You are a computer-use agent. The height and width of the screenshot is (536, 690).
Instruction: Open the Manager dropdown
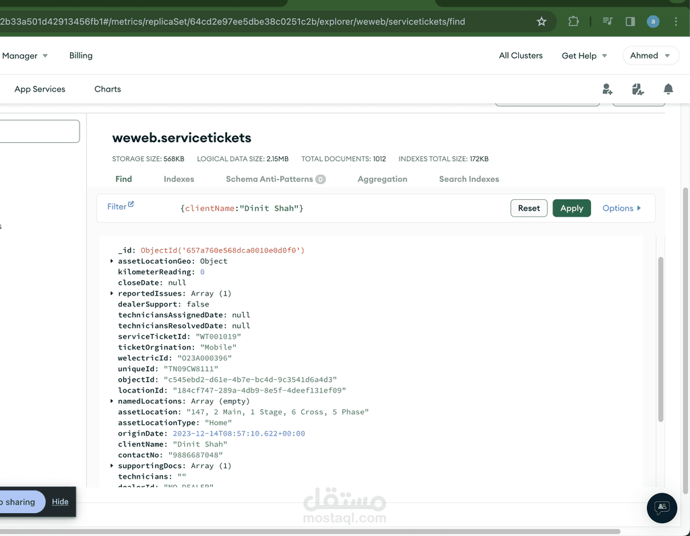(24, 56)
